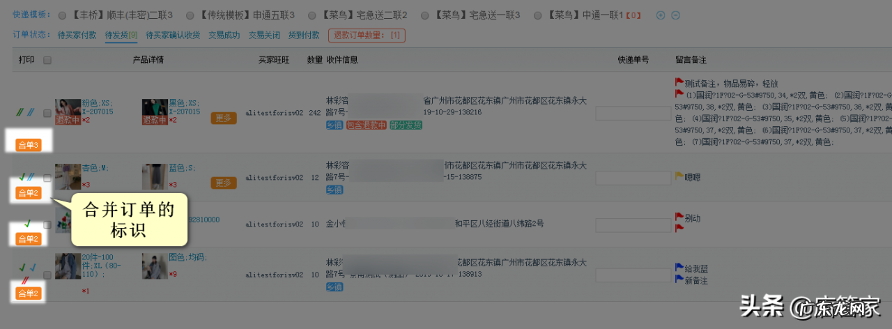892x329 pixels.
Task: Click 退款订单数量: [1] button
Action: [367, 35]
